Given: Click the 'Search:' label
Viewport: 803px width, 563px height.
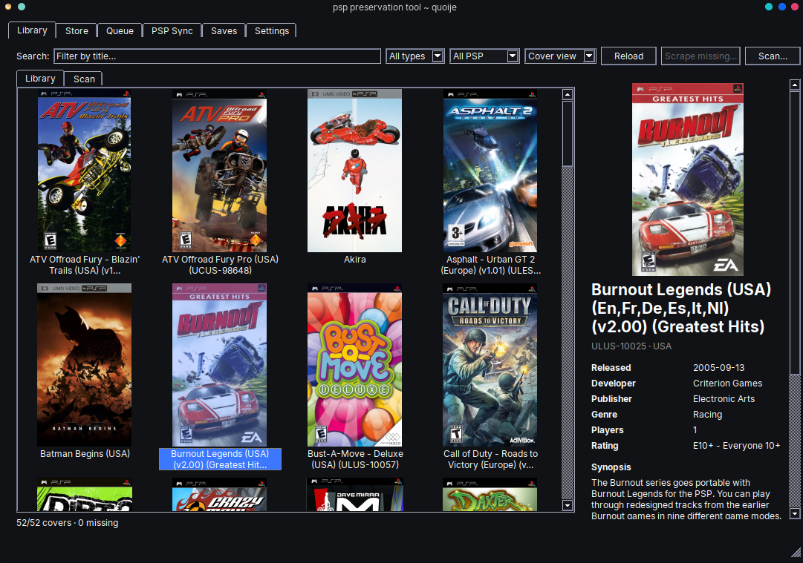Looking at the screenshot, I should tap(33, 56).
